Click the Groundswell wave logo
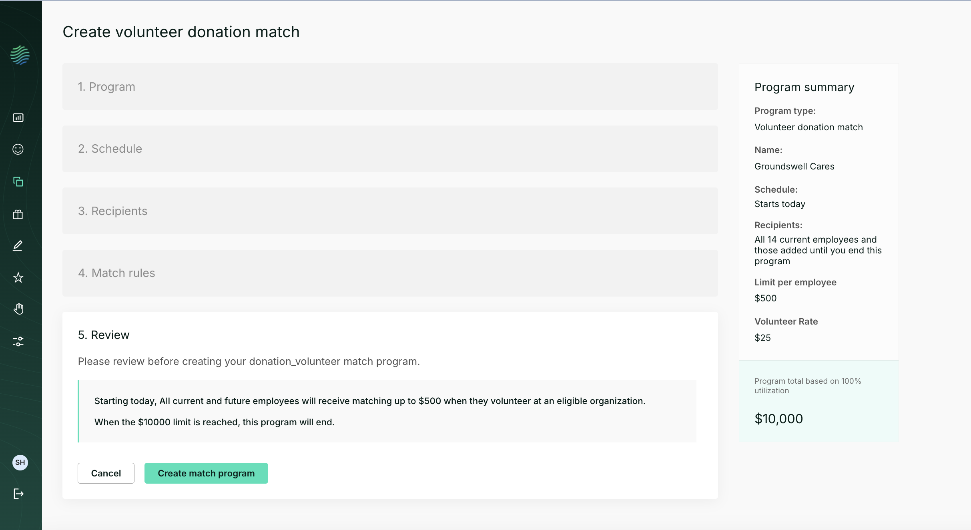Screen dimensions: 971x530 click(x=20, y=55)
